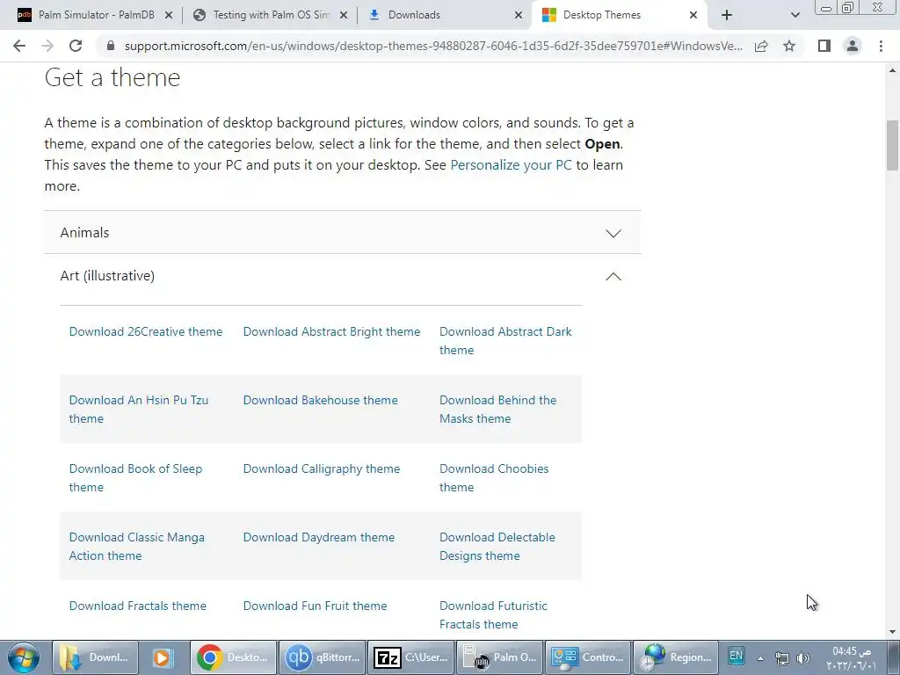Open Region settings taskbar item
This screenshot has height=675, width=900.
(x=676, y=657)
